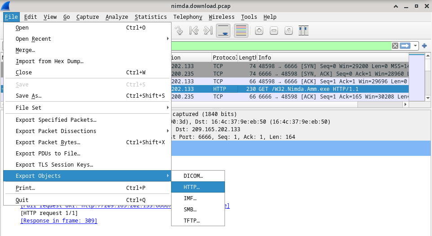Click the horizontal scrollbar right arrow
The height and width of the screenshot is (236, 432).
(x=405, y=104)
